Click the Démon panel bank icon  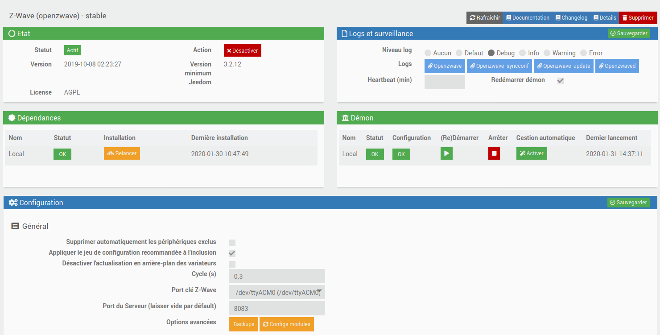point(346,118)
